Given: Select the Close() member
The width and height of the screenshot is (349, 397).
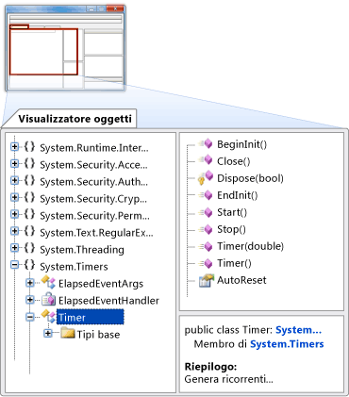Looking at the screenshot, I should [234, 161].
